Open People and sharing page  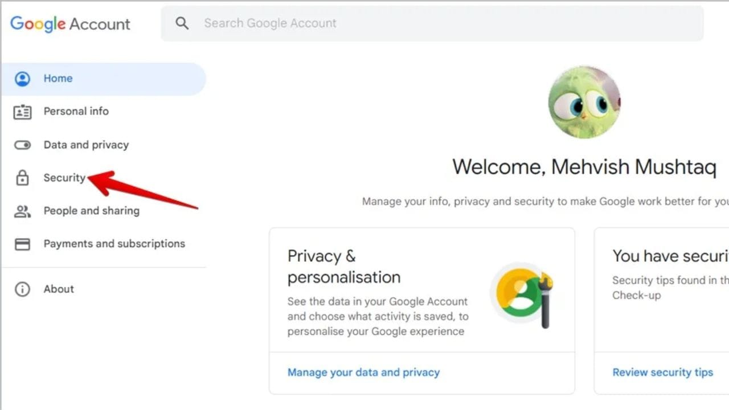[x=91, y=211]
